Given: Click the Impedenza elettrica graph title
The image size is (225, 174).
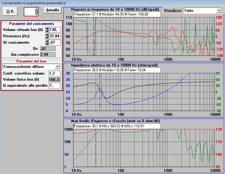Looking at the screenshot, I should (x=114, y=65).
